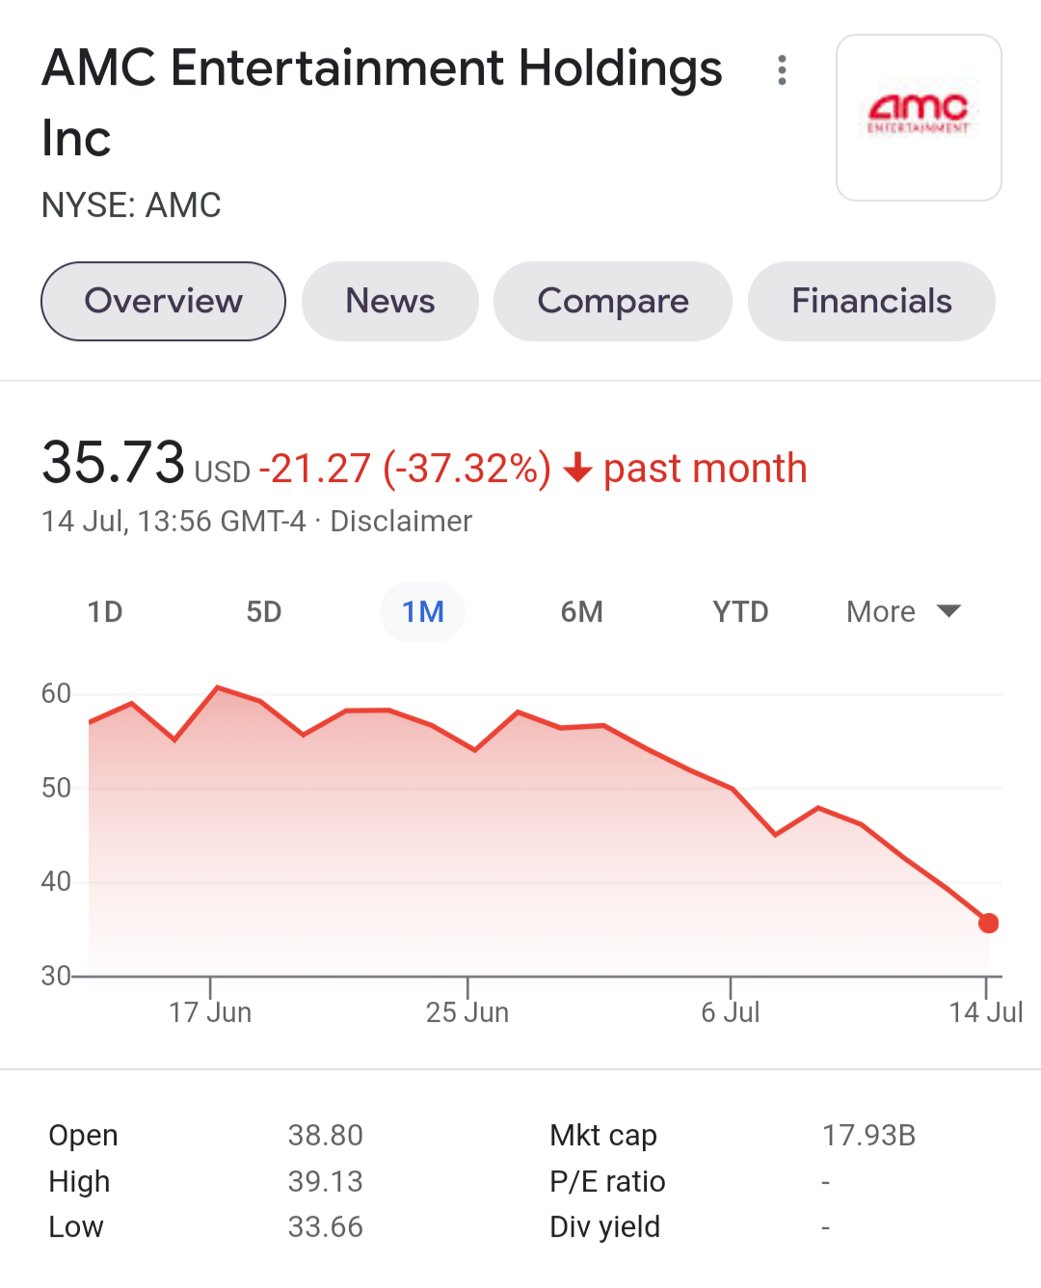Select the Overview tab
The image size is (1041, 1288).
pyautogui.click(x=163, y=301)
